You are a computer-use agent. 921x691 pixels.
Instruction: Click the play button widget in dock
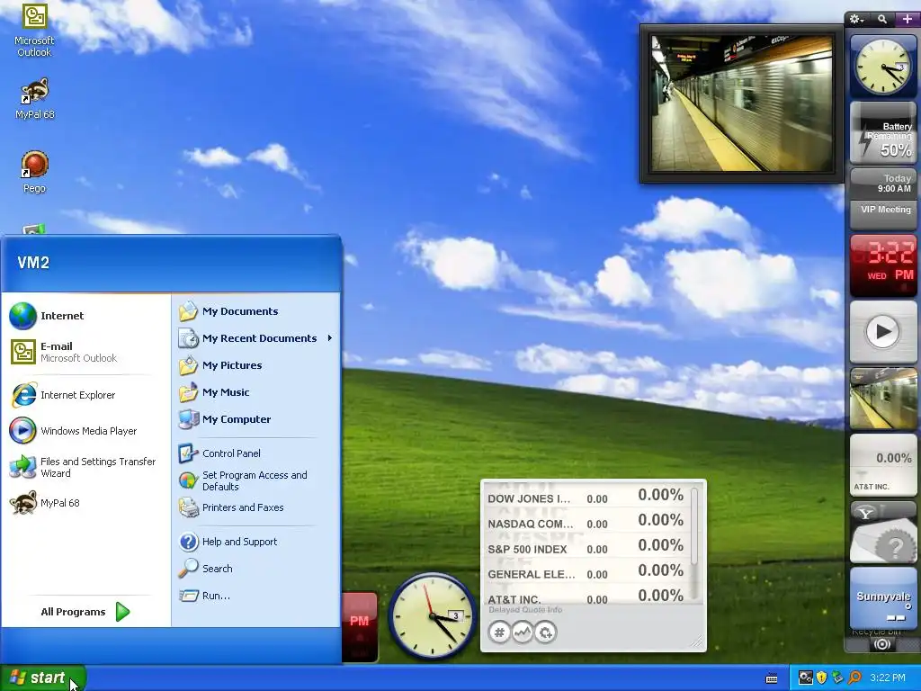[883, 331]
